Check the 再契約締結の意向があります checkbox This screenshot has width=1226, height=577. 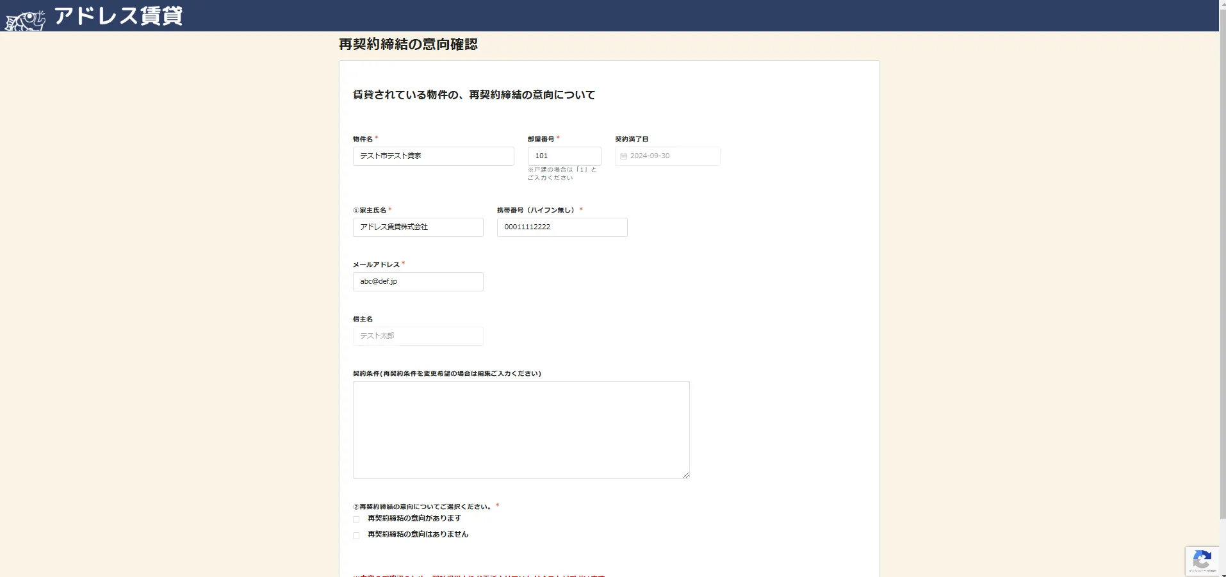[x=356, y=519]
